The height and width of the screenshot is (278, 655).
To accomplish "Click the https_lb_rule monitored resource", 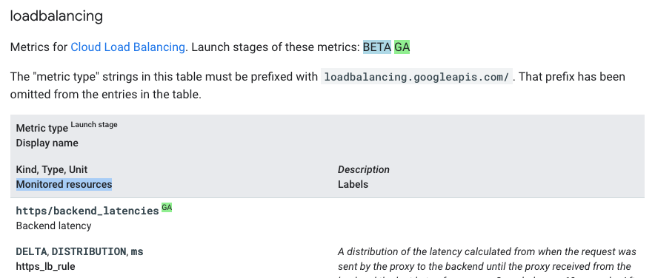I will 45,266.
